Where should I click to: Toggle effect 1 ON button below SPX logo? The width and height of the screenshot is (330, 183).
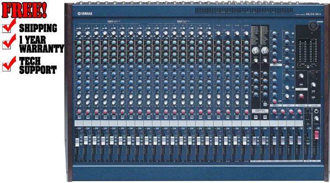[256, 117]
